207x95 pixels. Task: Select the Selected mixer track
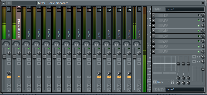(x=137, y=23)
